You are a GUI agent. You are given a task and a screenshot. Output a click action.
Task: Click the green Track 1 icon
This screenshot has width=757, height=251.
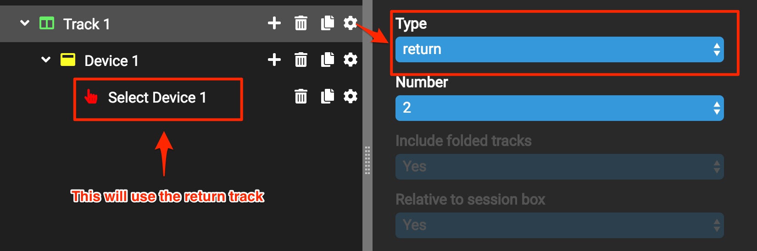point(47,23)
